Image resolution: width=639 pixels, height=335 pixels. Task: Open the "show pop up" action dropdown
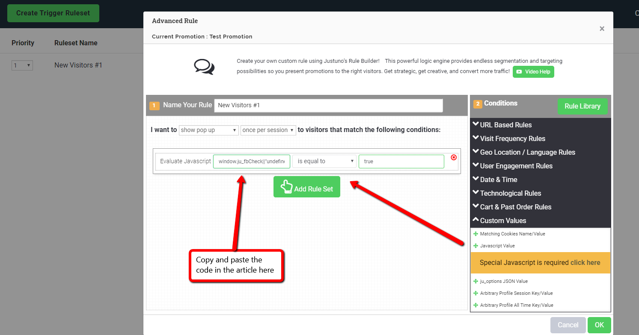tap(208, 130)
